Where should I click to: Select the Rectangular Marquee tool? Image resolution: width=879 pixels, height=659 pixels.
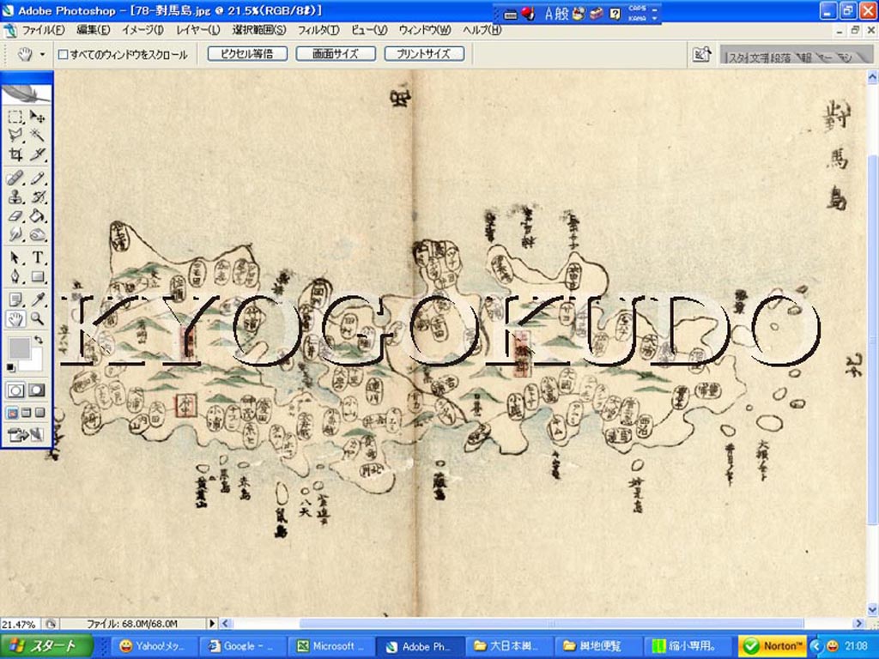point(15,117)
